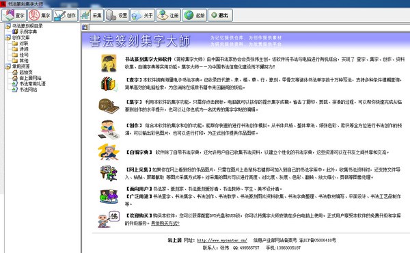This screenshot has width=410, height=253.
Task: Select 示例字典 in the tree
Action: coord(28,31)
